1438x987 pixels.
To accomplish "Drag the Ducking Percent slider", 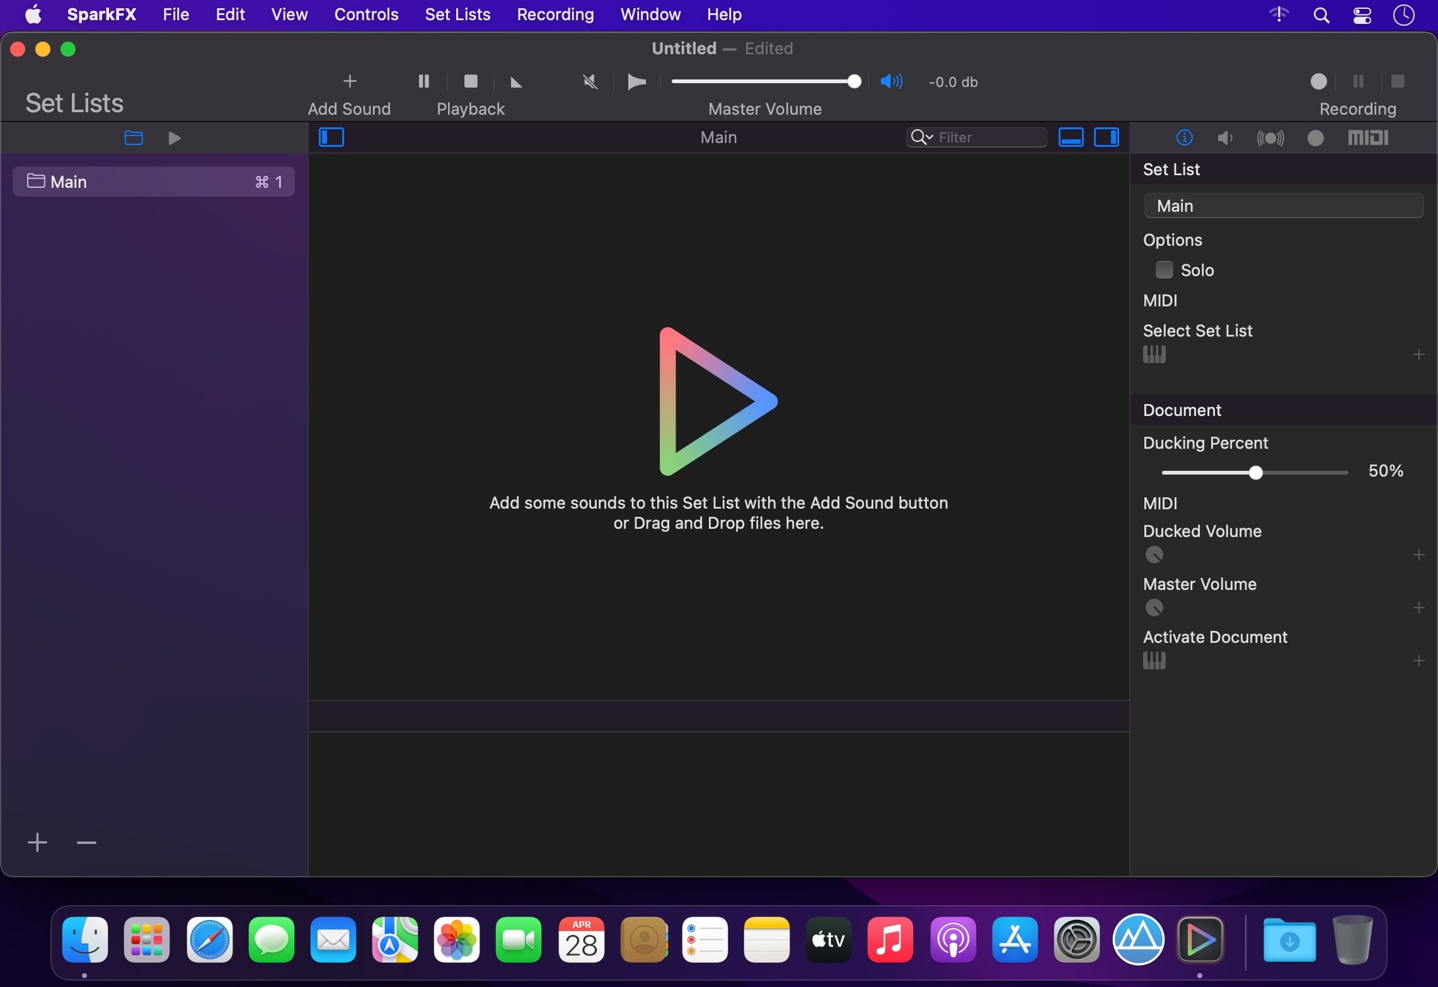I will click(1255, 472).
